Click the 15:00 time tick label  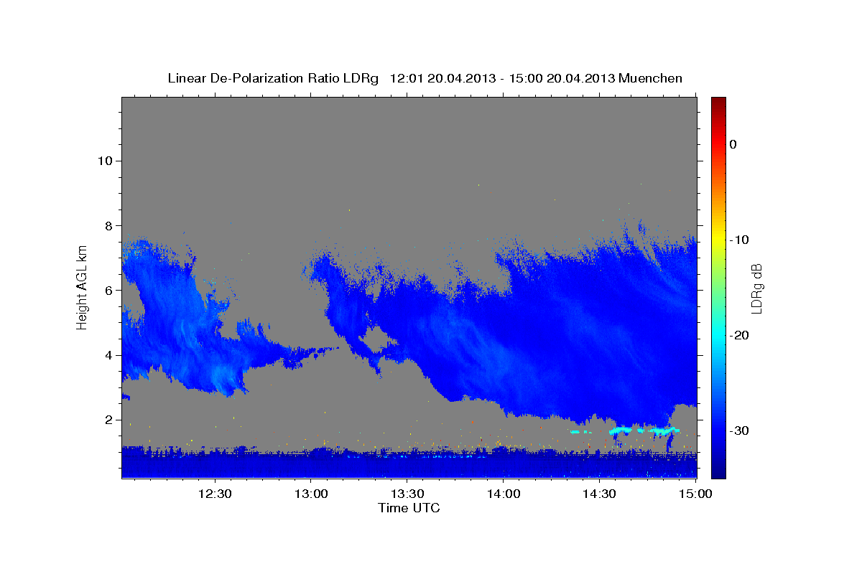coord(695,494)
